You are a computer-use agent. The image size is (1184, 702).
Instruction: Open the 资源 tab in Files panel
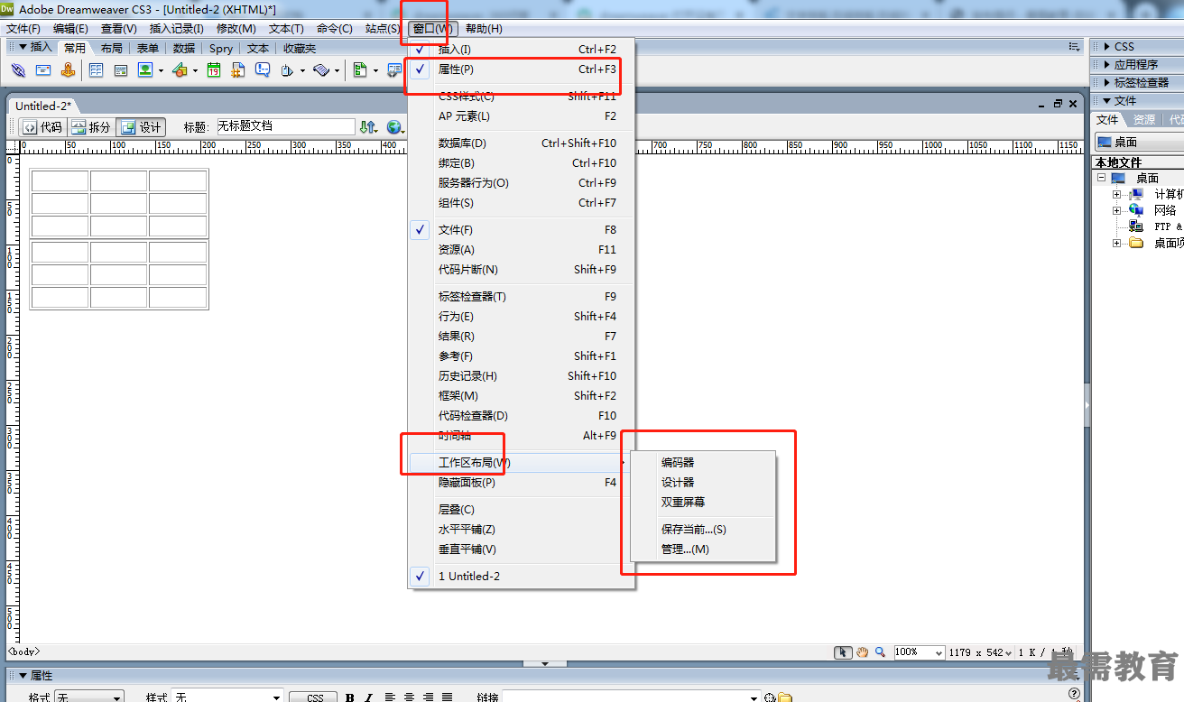[1144, 119]
